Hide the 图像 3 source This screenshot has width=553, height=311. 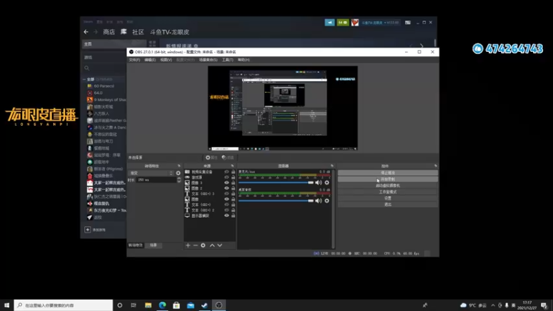coord(227,182)
